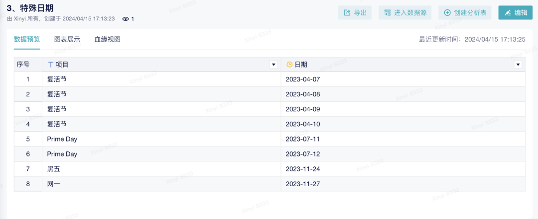Select 复活节 cell in row 4
Screen dimensions: 538x219
click(x=161, y=124)
